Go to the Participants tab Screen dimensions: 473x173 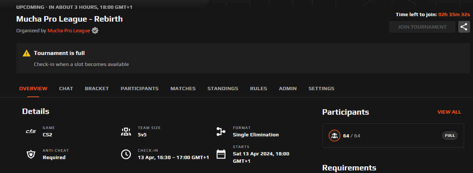[140, 89]
